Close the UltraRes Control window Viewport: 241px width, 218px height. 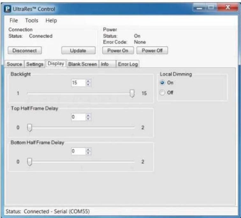[228, 7]
